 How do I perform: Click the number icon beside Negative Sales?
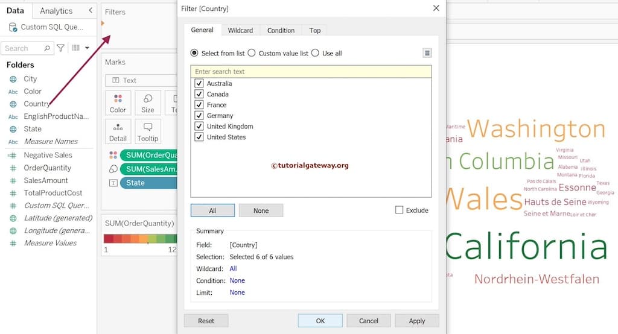point(12,156)
